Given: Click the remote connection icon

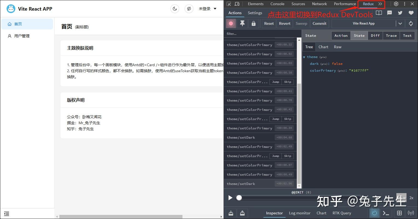Looking at the screenshot, I should pos(411,213).
